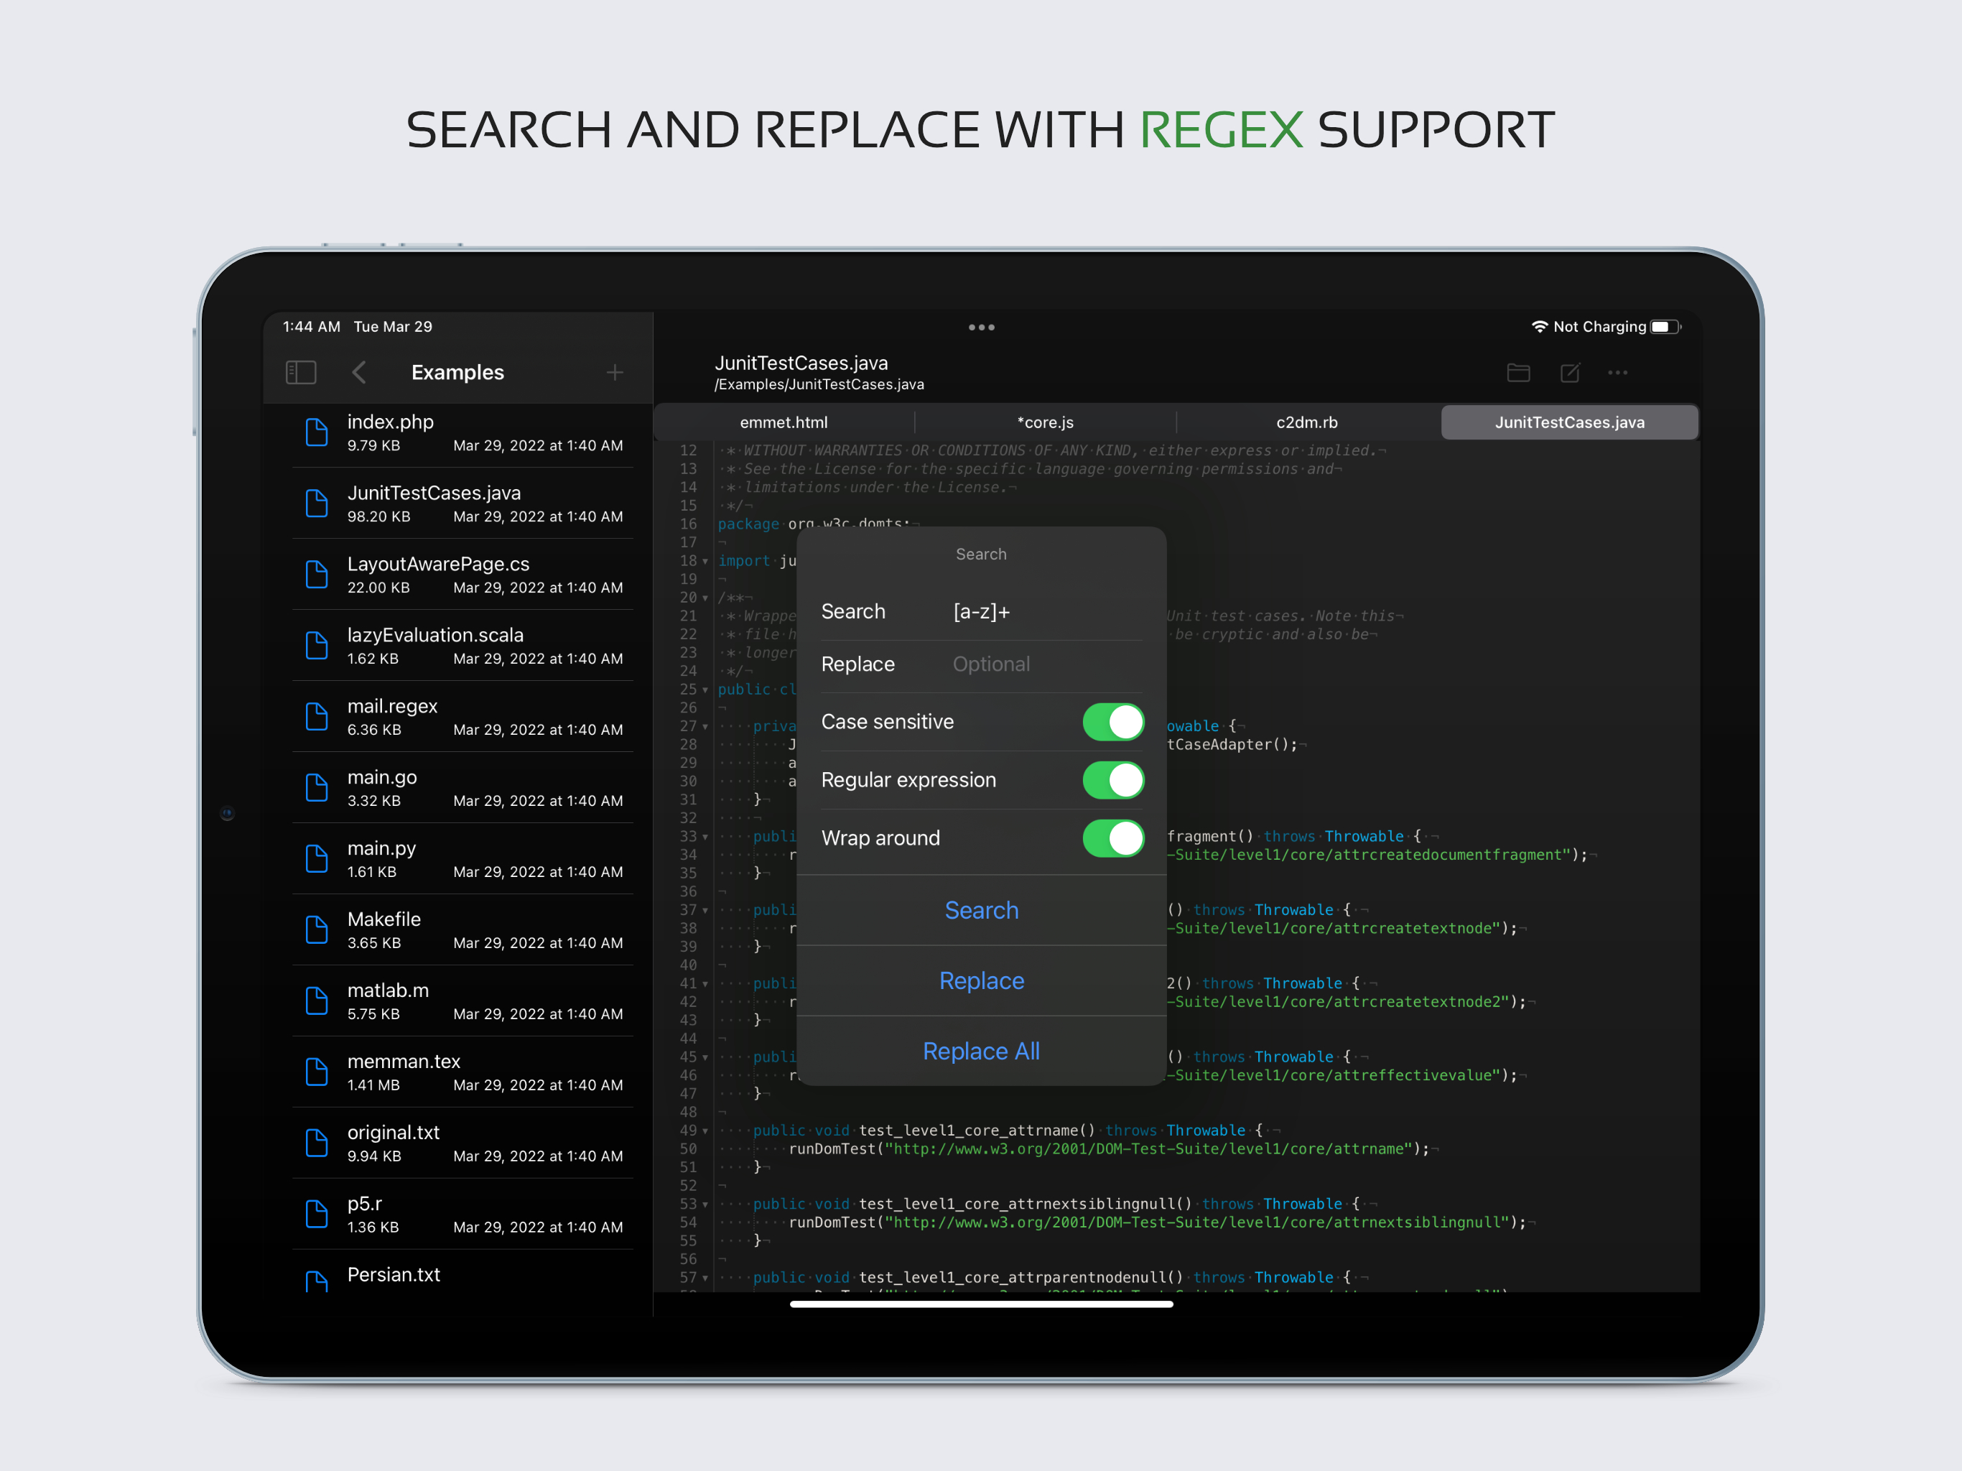The width and height of the screenshot is (1962, 1471).
Task: Add new file with plus icon
Action: [x=615, y=373]
